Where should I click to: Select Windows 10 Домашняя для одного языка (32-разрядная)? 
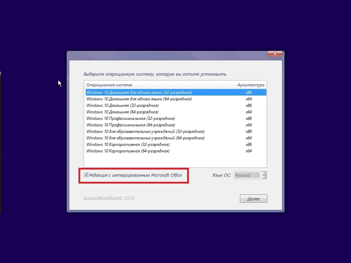176,92
